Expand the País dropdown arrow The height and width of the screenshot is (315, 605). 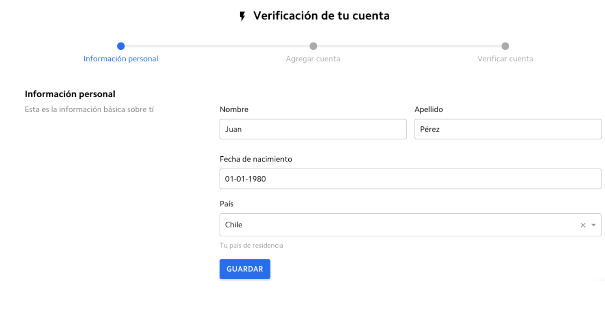pyautogui.click(x=594, y=225)
